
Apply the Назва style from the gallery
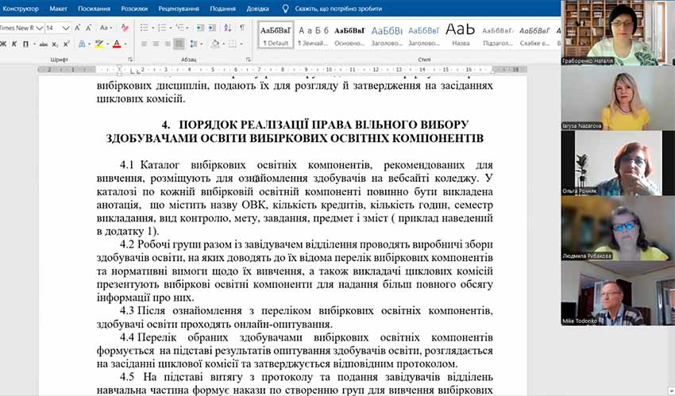click(x=461, y=33)
